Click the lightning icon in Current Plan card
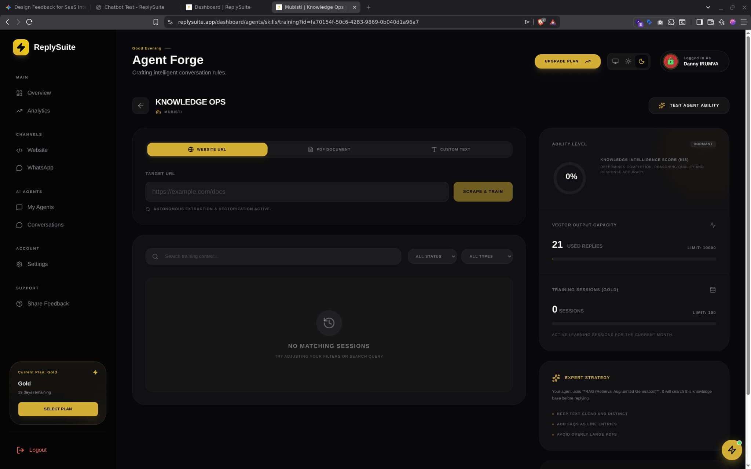 [x=95, y=372]
